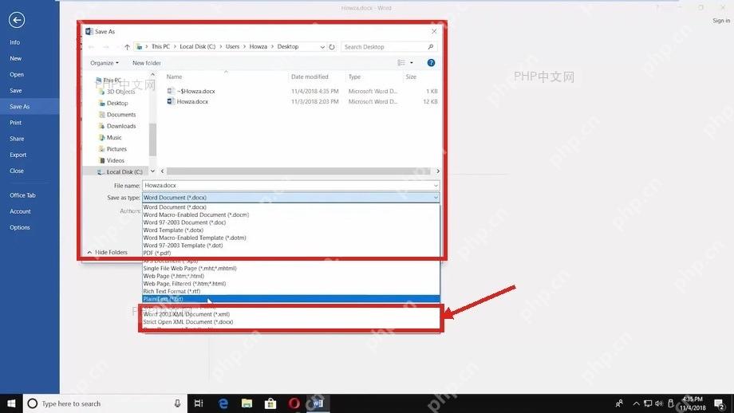
Task: Click Hide Folders toggle
Action: pyautogui.click(x=107, y=253)
